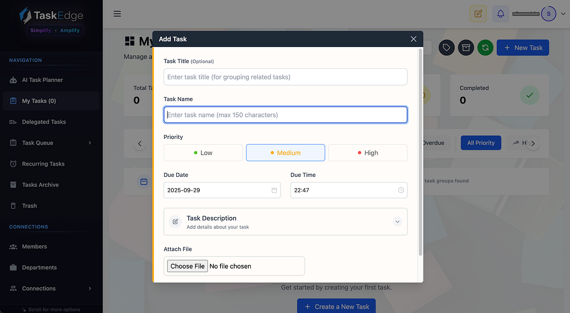Click the TaskEdge logo
Viewport: 570px width, 313px height.
[x=51, y=16]
